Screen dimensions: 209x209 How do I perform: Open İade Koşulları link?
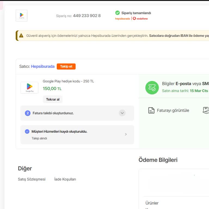click(65, 179)
